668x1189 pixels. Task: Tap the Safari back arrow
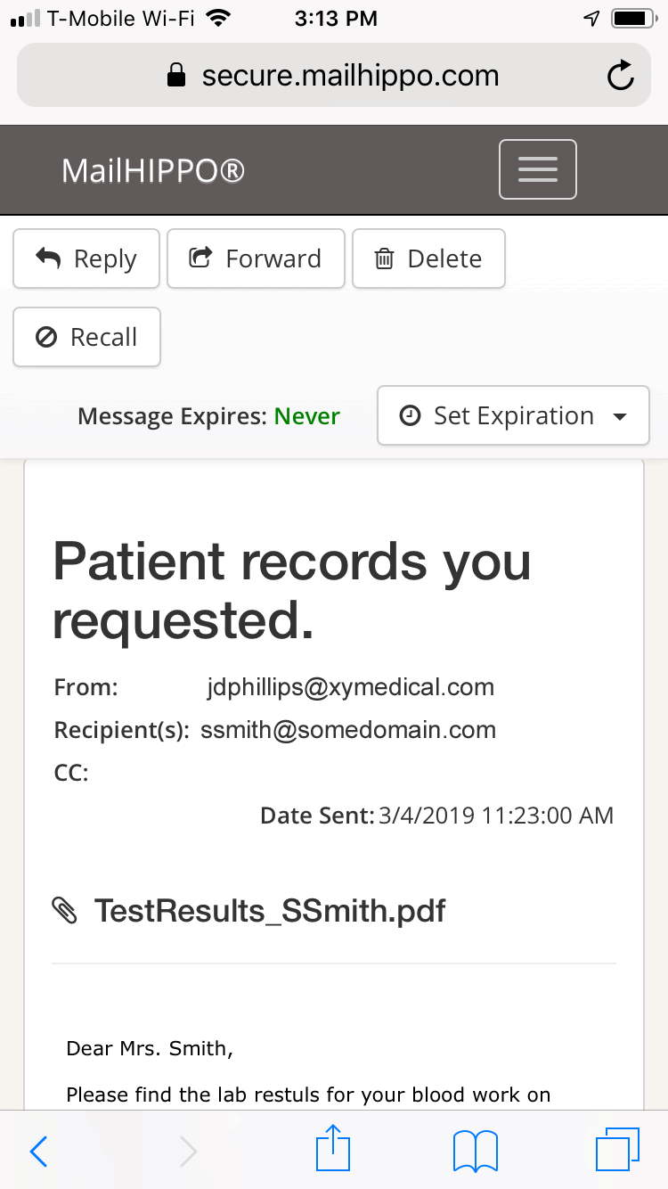pyautogui.click(x=38, y=1152)
